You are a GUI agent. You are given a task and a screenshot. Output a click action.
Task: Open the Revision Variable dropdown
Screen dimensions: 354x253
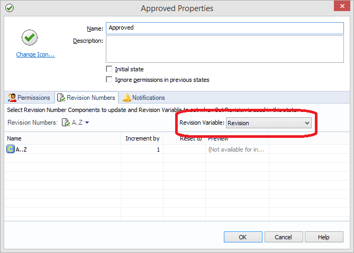point(269,123)
